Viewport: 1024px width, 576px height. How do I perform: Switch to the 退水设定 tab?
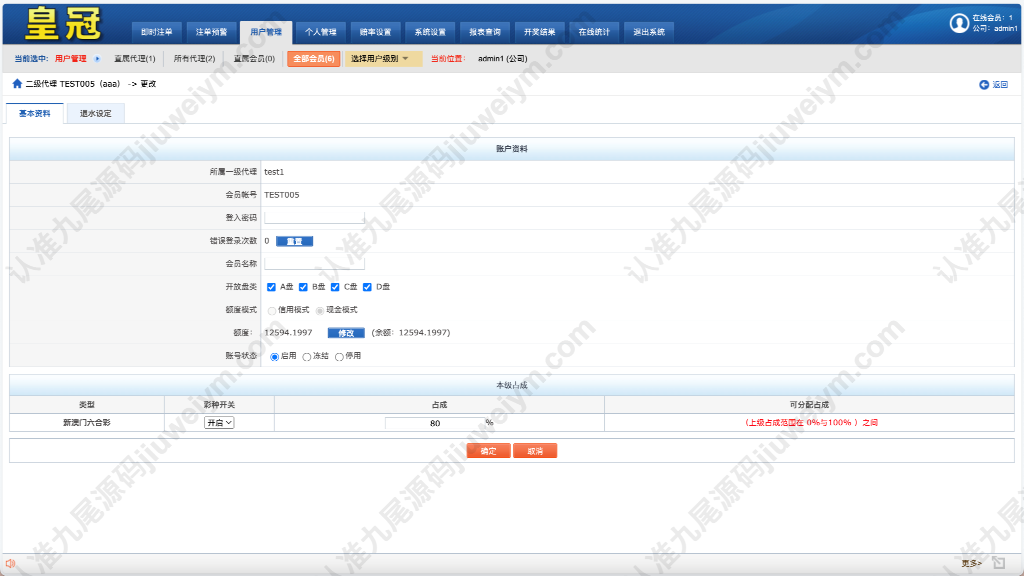click(x=96, y=113)
